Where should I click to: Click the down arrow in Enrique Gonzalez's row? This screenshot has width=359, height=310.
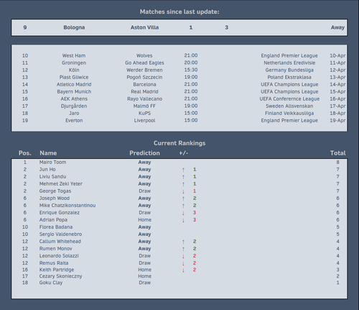(x=183, y=213)
